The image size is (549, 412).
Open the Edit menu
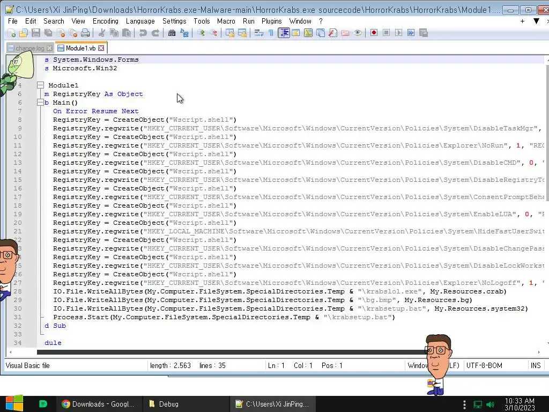click(31, 21)
